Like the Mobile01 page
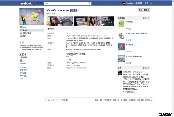The height and width of the screenshot is (117, 174). (x=128, y=29)
